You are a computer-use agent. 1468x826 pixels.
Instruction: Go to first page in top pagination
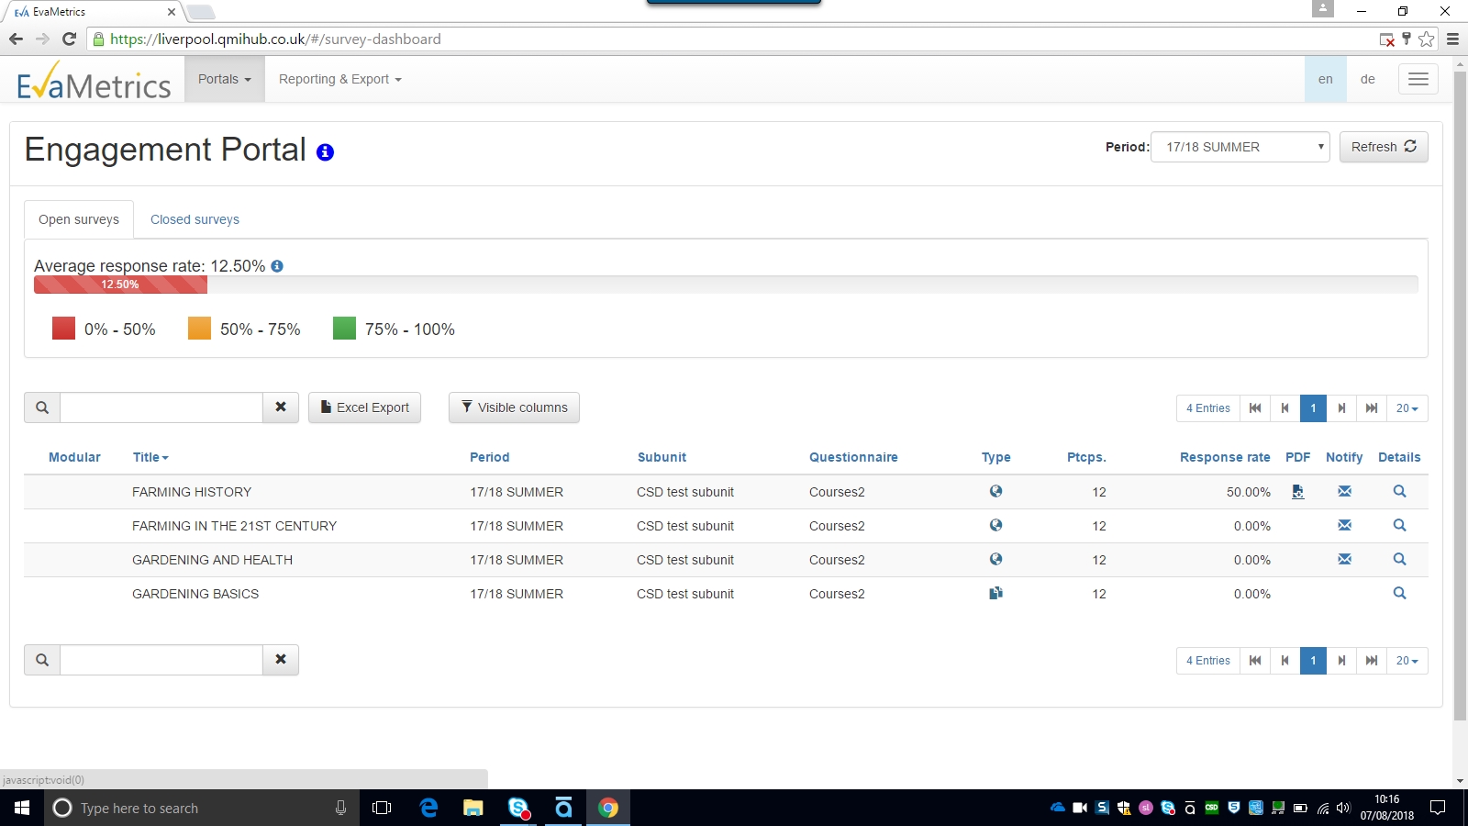pyautogui.click(x=1255, y=408)
